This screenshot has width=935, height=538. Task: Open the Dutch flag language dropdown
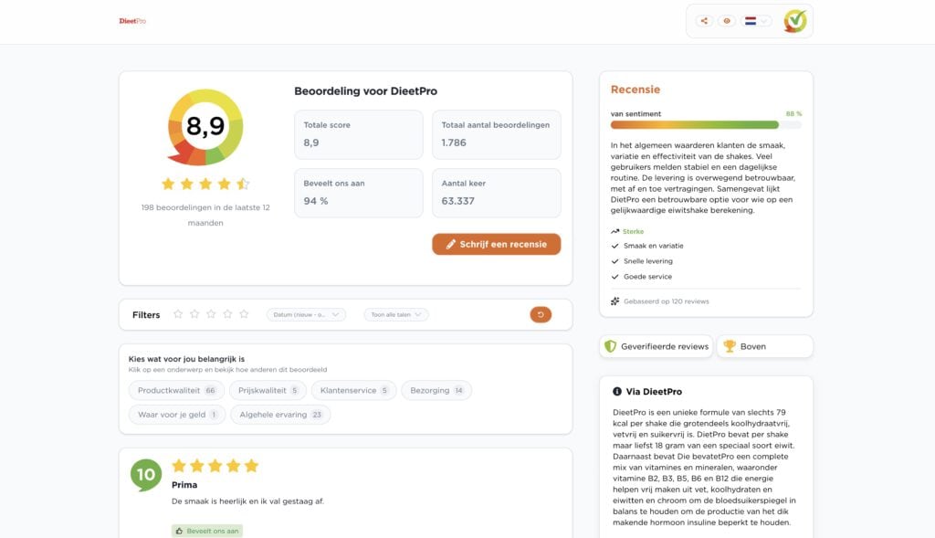coord(756,21)
